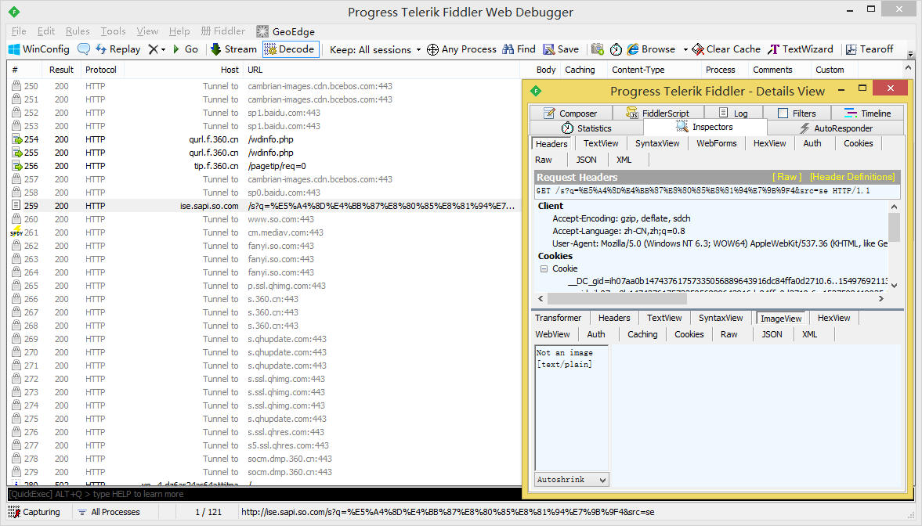Click request headers vertical scrollbar down arrow
Viewport: 922px width, 526px height.
tap(894, 285)
